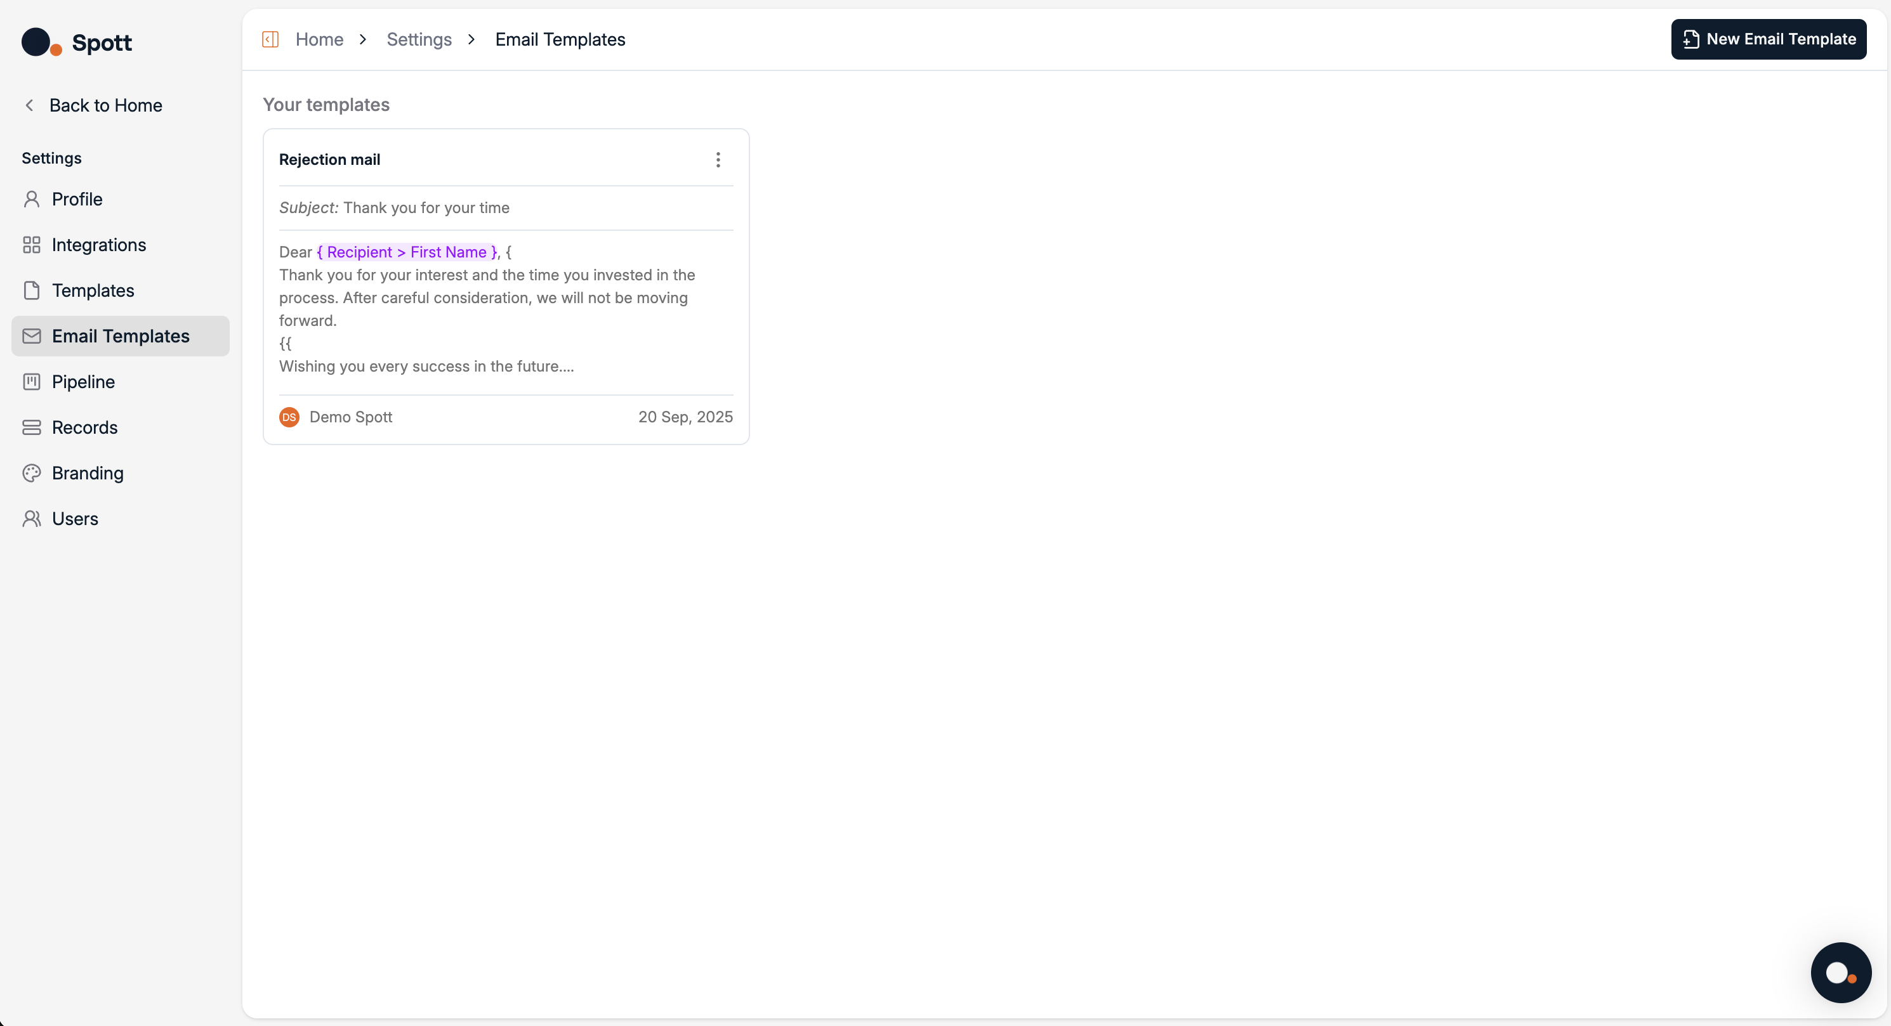
Task: Create a New Email Template
Action: (1769, 39)
